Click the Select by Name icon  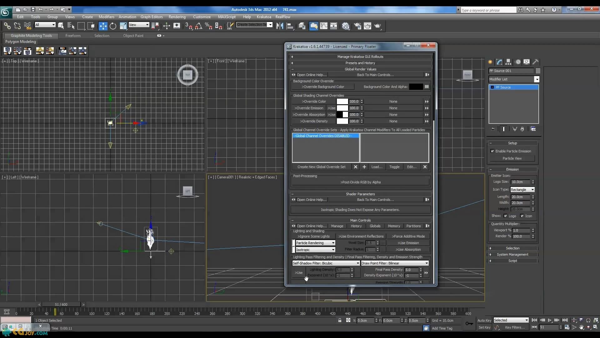[71, 26]
